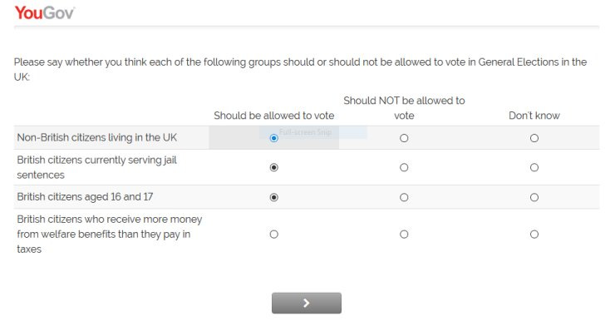Choose 'Don't know' for aged 16 and 17
Image resolution: width=615 pixels, height=321 pixels.
coord(534,197)
